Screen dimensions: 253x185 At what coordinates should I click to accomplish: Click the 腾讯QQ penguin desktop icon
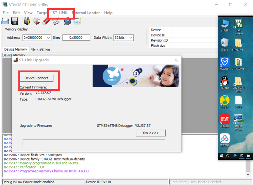pos(225,83)
